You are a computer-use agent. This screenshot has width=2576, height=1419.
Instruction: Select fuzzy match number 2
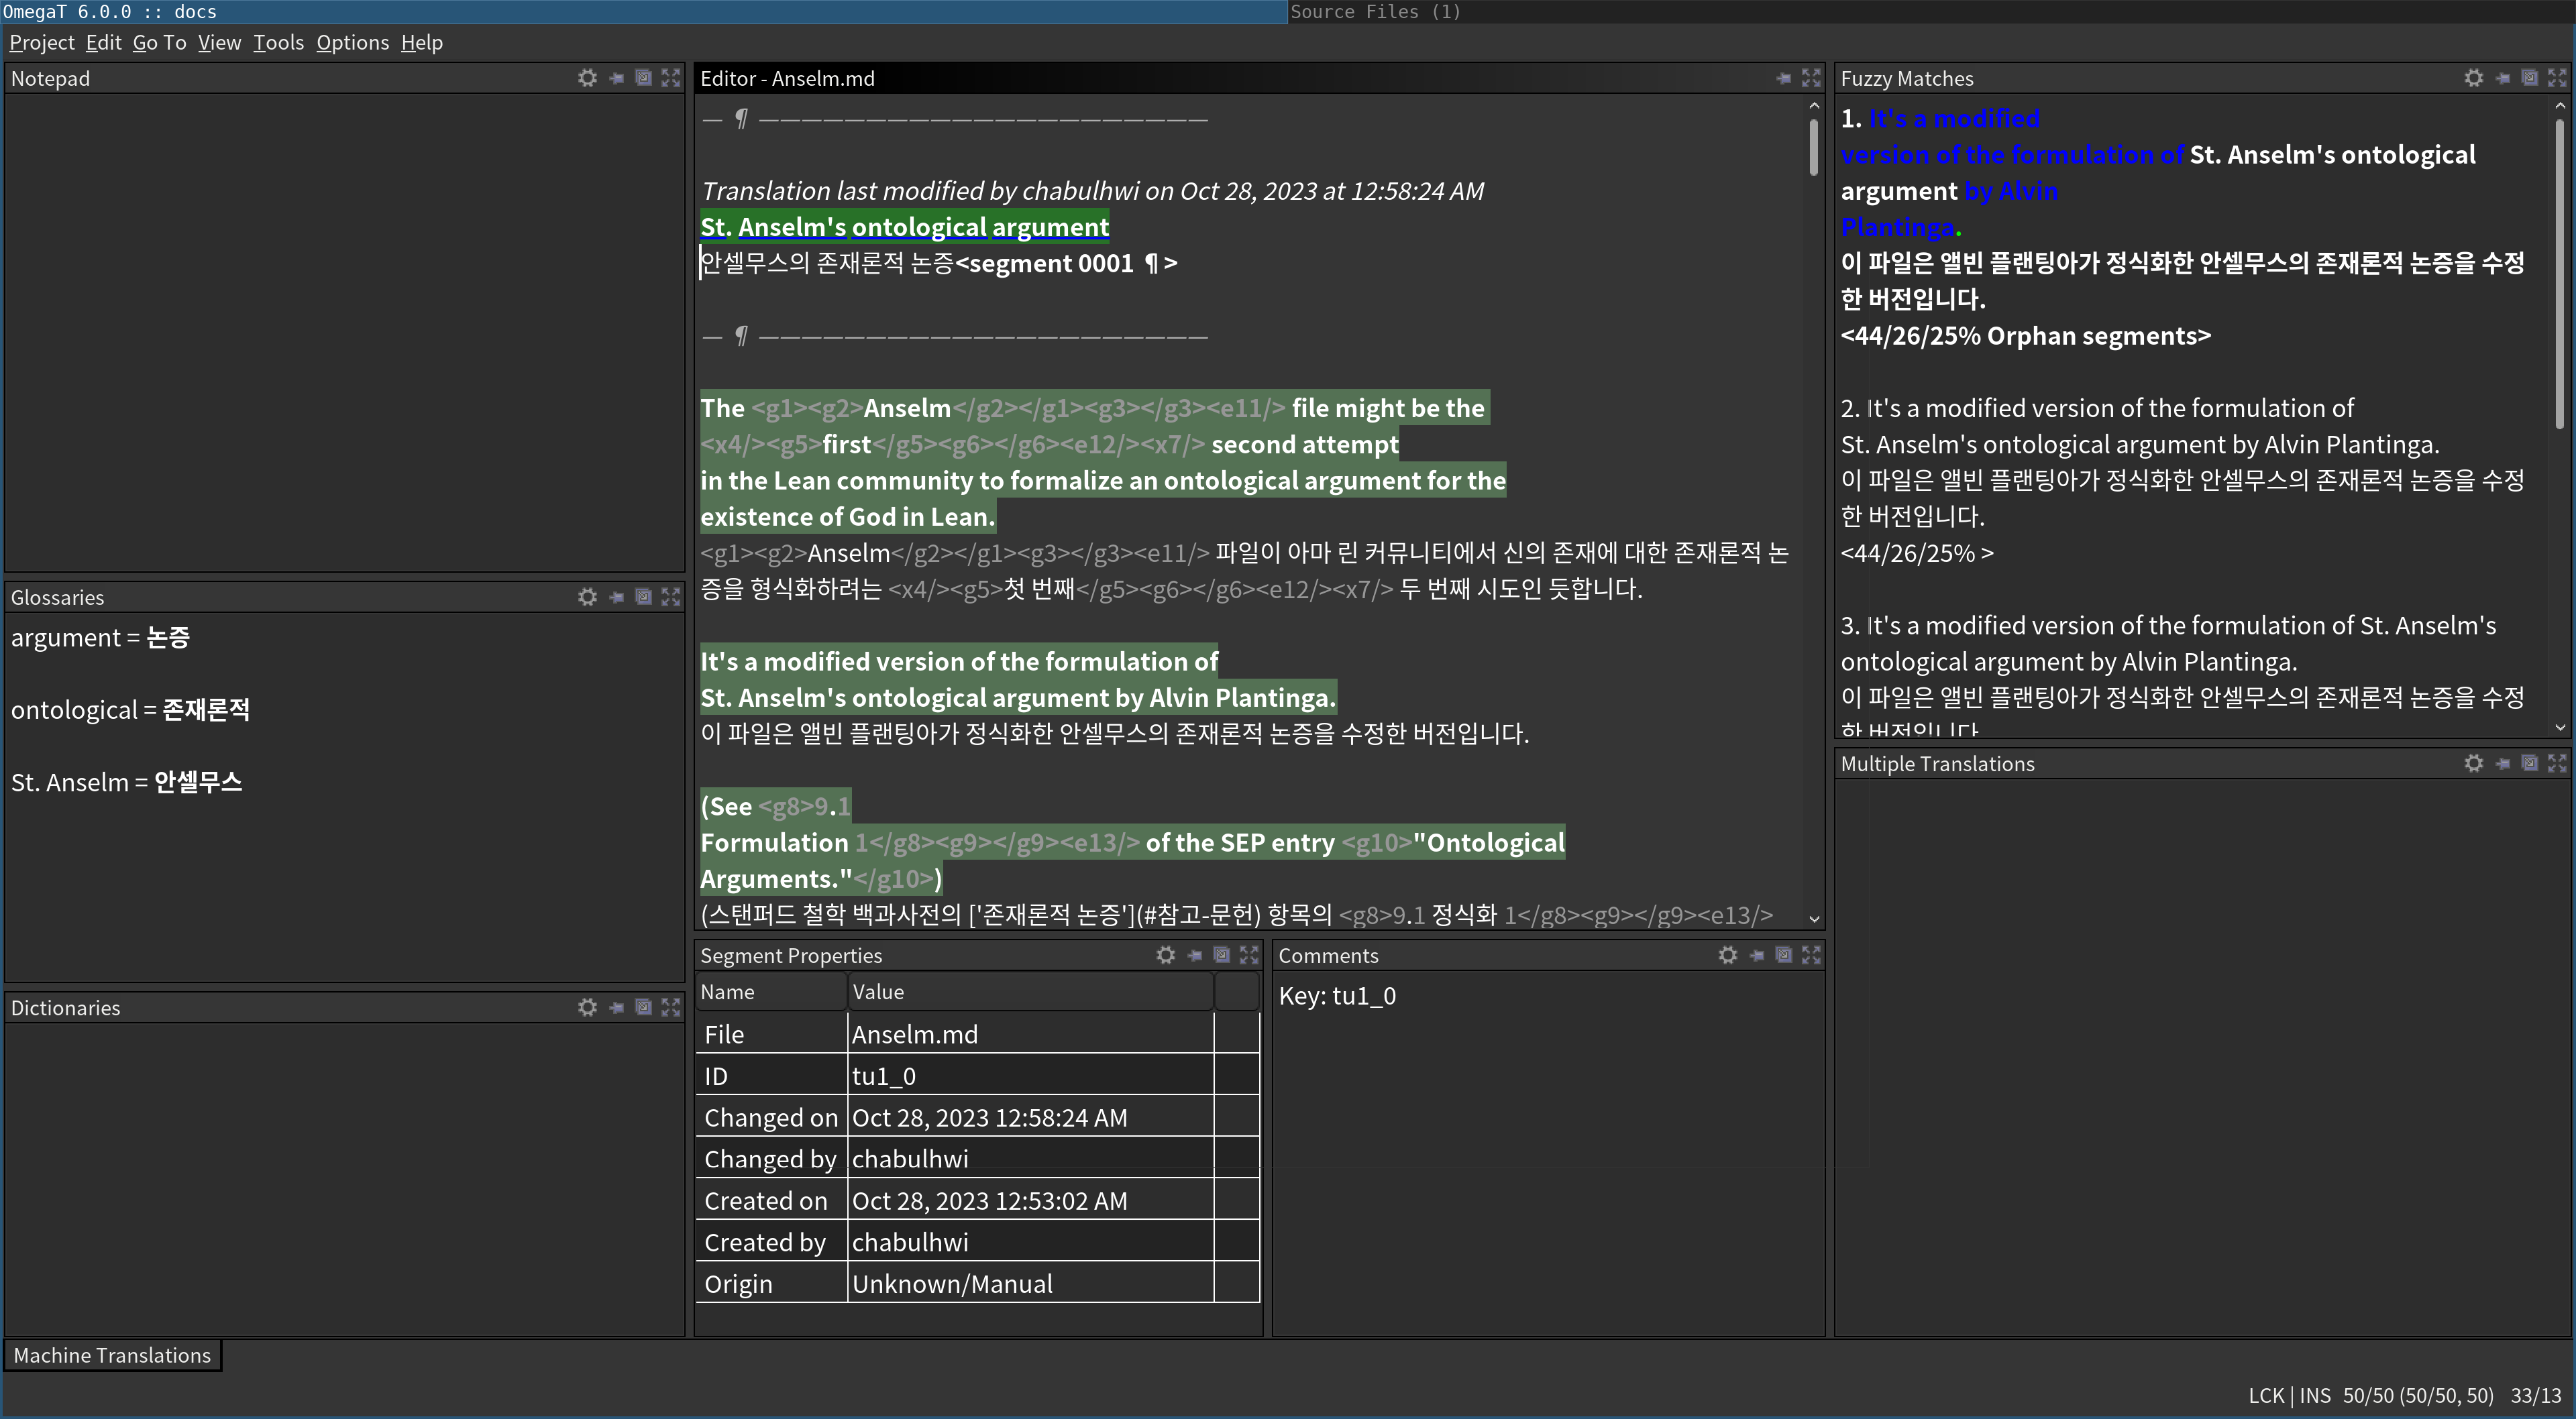coord(2182,480)
